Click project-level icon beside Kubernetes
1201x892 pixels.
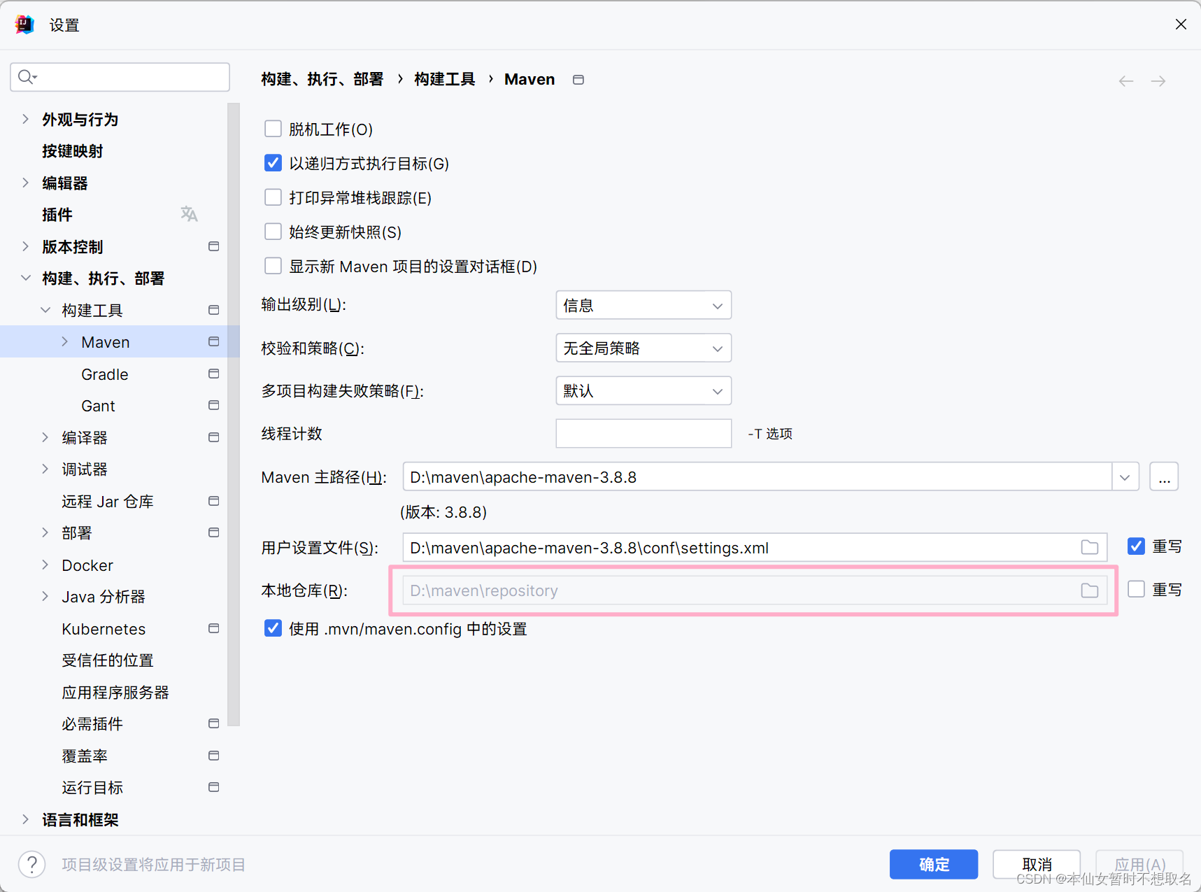pyautogui.click(x=214, y=628)
